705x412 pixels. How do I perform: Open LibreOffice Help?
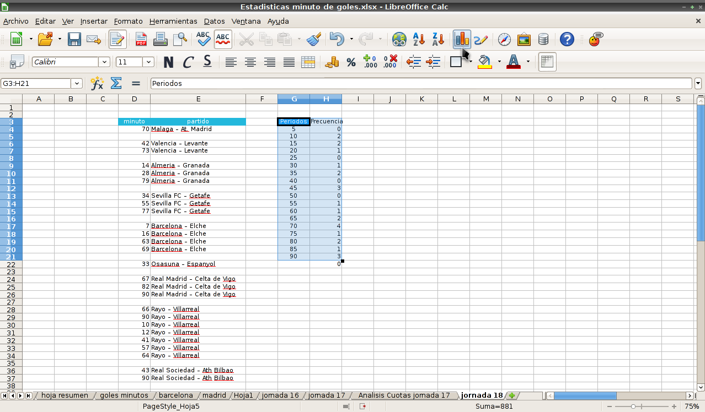[x=567, y=40]
